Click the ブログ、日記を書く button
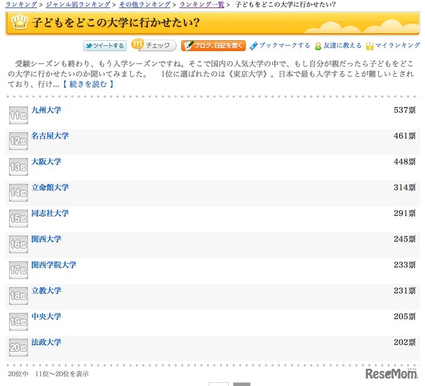425x386 pixels. [214, 46]
